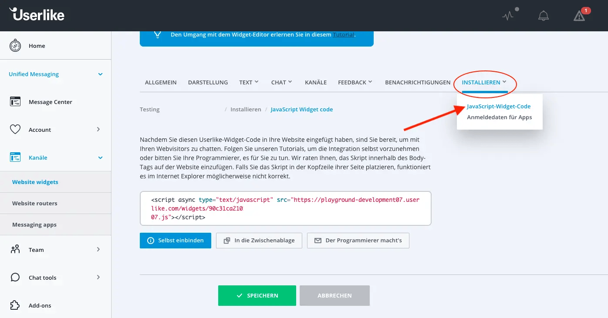Expand the Account sidebar submenu
The height and width of the screenshot is (318, 608).
(x=99, y=129)
